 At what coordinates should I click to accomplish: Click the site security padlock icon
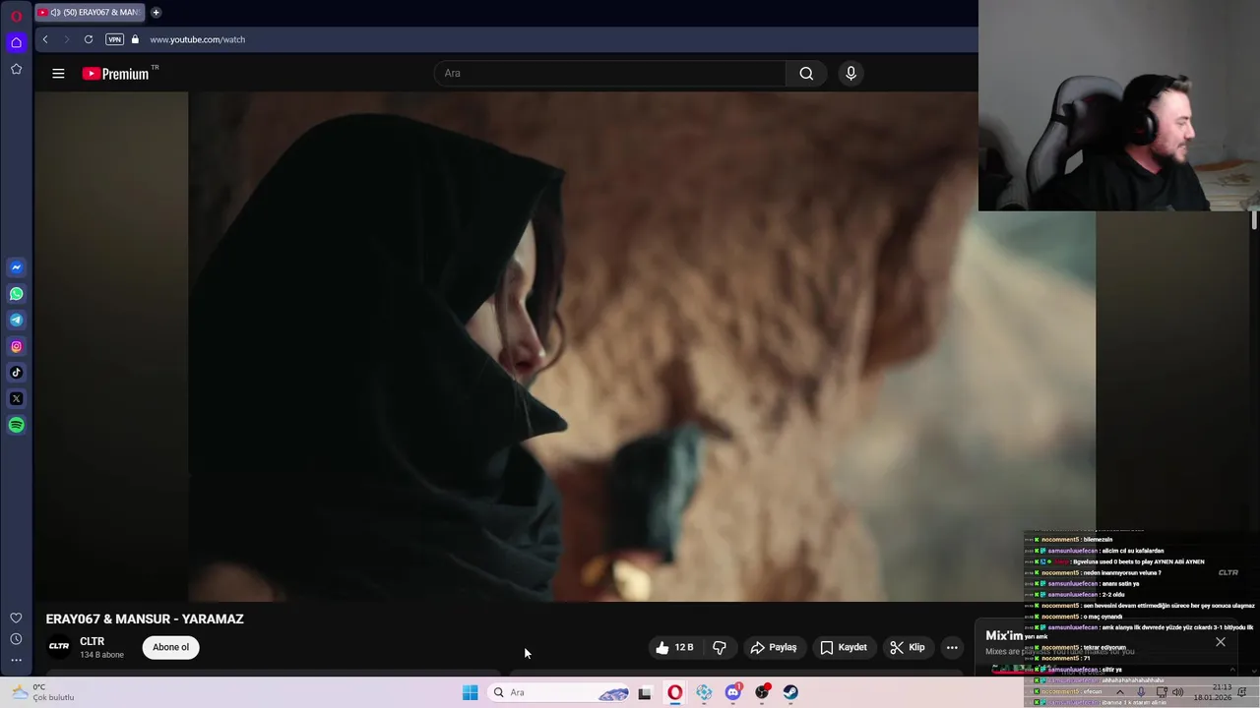coord(135,39)
